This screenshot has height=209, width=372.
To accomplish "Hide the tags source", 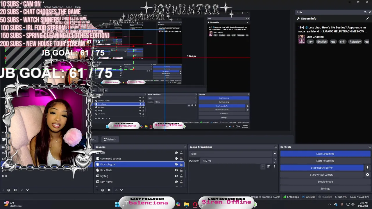I will [176, 153].
